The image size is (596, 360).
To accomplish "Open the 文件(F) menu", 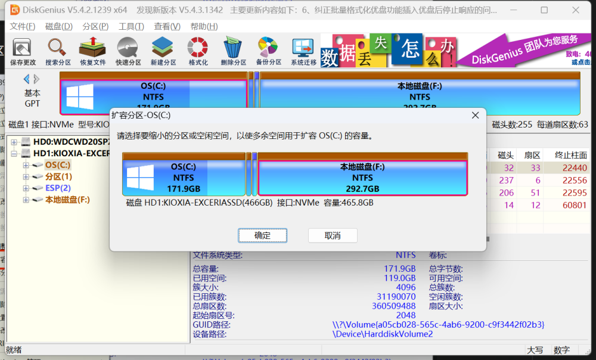I will click(23, 27).
